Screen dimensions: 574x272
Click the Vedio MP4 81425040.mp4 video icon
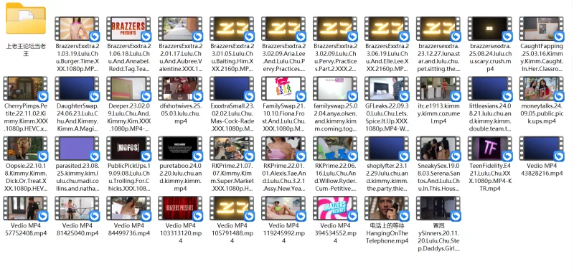point(77,208)
